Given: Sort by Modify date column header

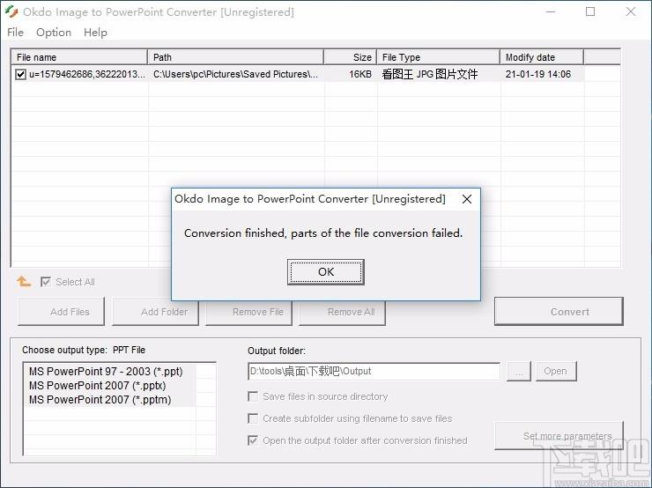Looking at the screenshot, I should click(542, 57).
